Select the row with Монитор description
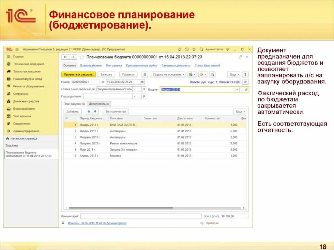This screenshot has width=334, height=250. 155,156
